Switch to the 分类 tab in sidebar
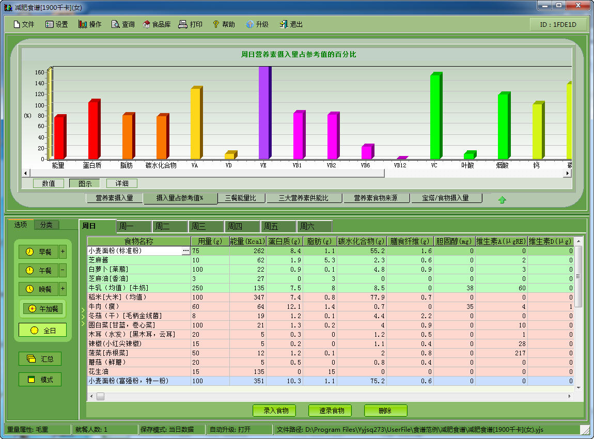Viewport: 594px width, 439px height. 47,225
